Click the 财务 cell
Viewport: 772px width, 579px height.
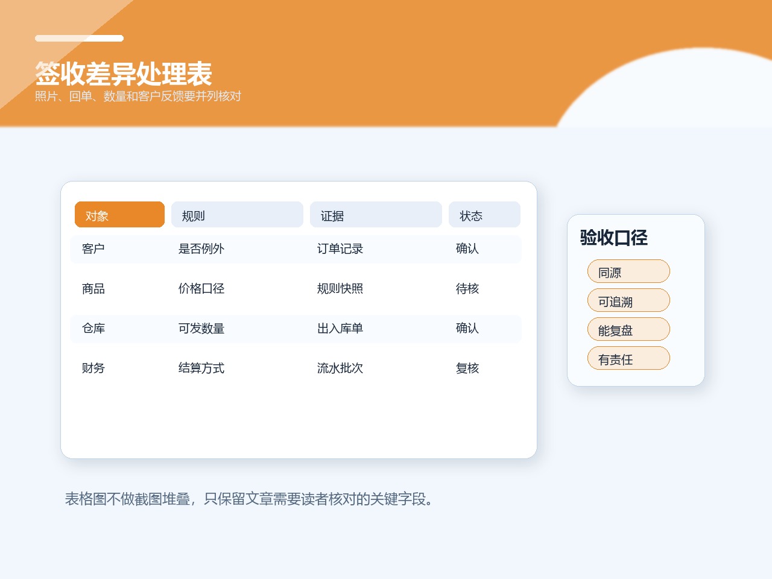point(93,369)
